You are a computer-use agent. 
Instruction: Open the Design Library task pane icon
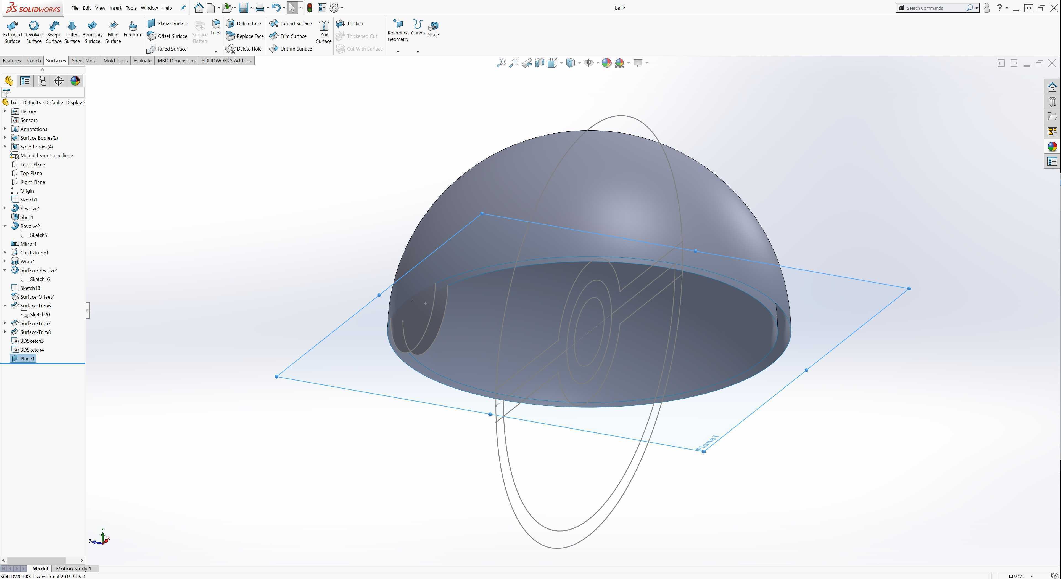(x=1052, y=102)
